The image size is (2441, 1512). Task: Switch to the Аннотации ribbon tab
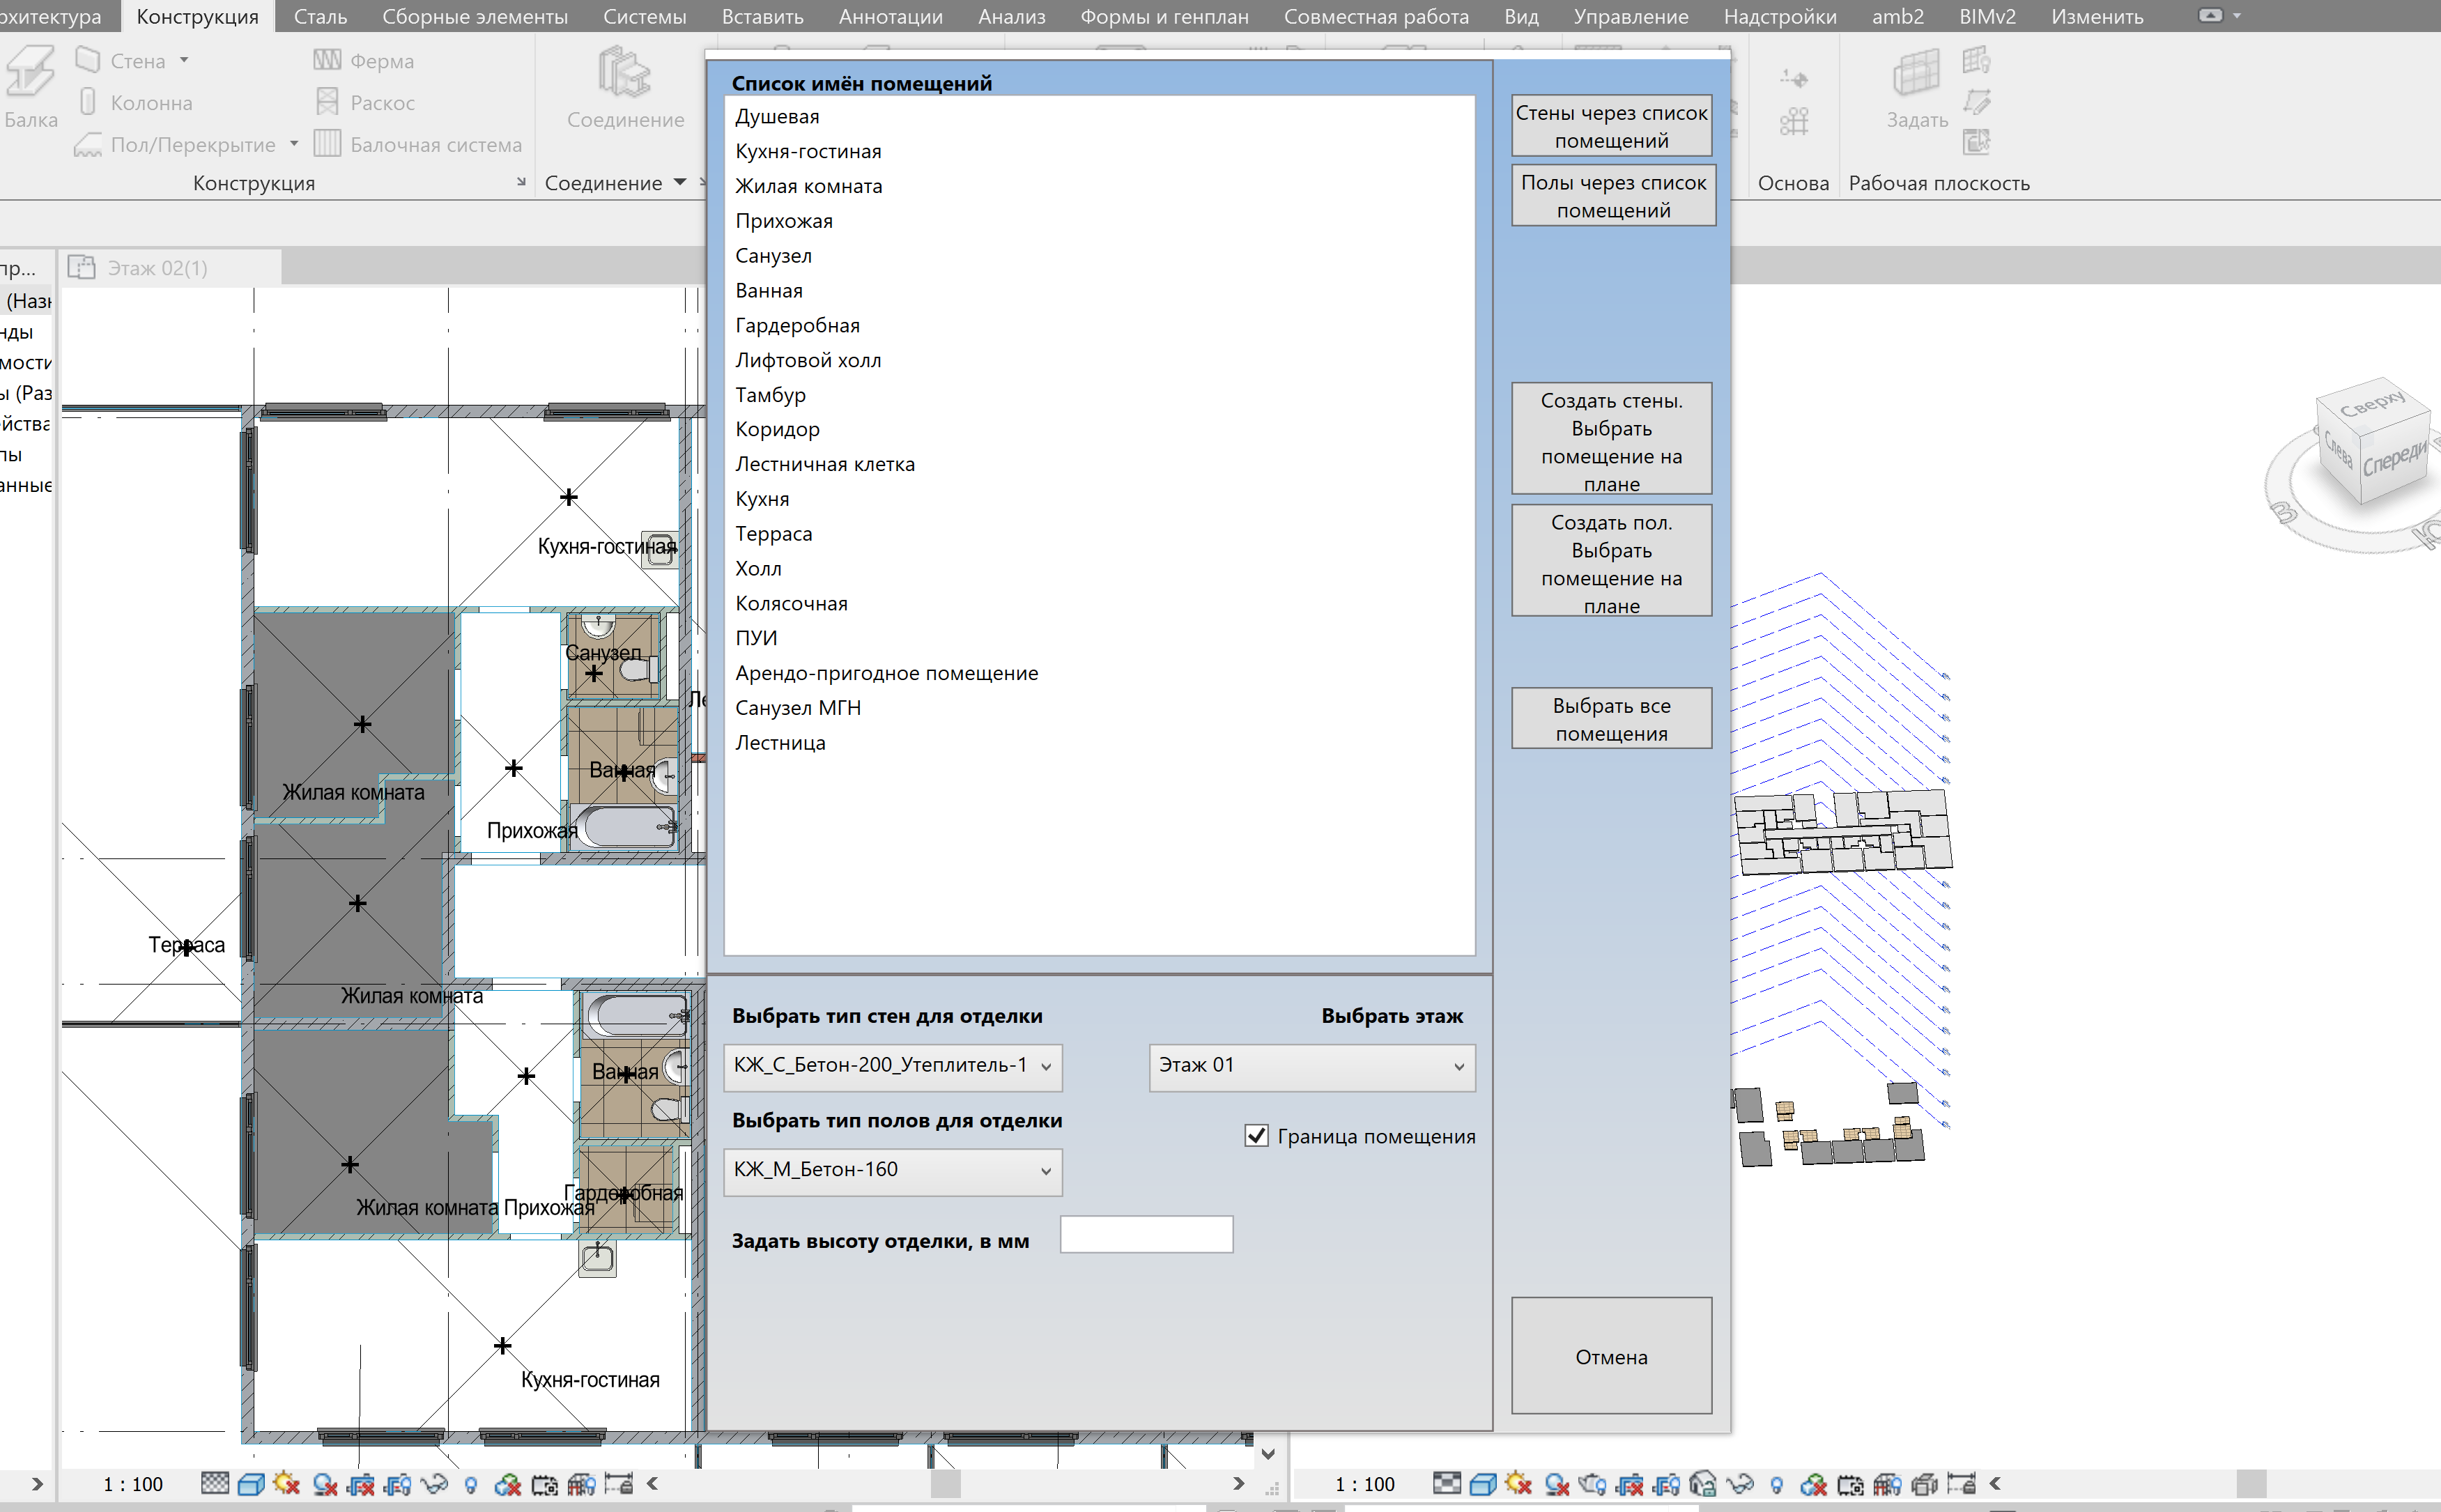coord(890,16)
